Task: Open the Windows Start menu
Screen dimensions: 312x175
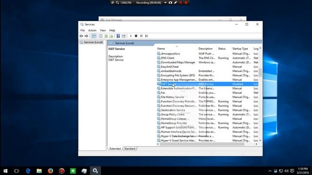Action: 5,171
